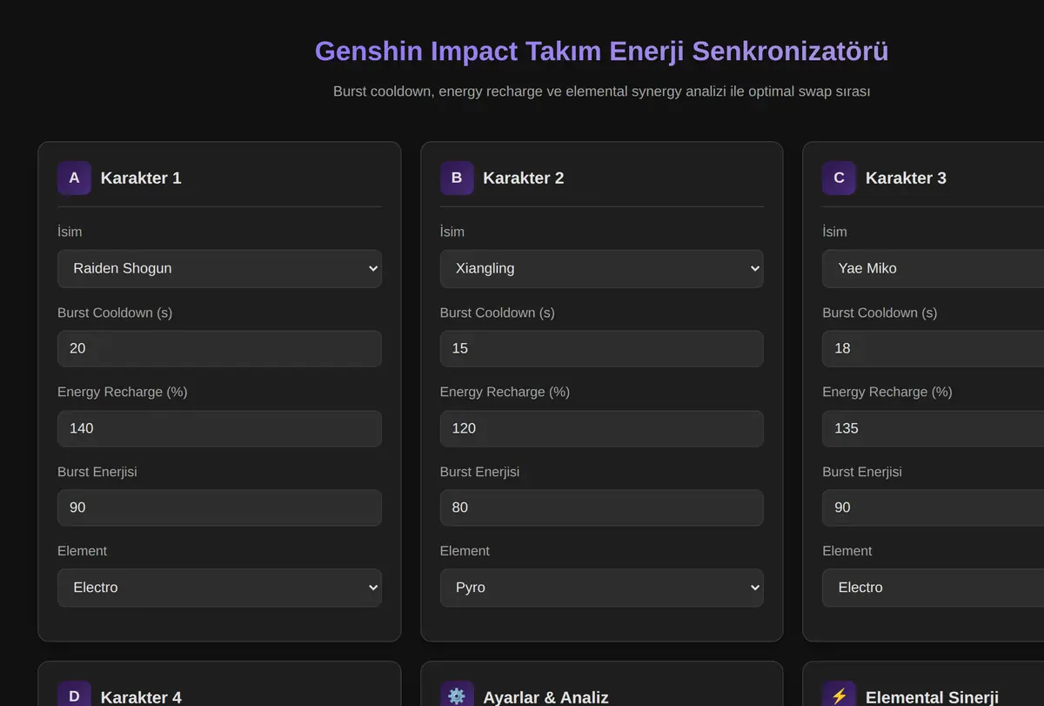Edit Karakter 1 Burst Enerjisi field showing 90
Viewport: 1044px width, 706px height.
219,508
